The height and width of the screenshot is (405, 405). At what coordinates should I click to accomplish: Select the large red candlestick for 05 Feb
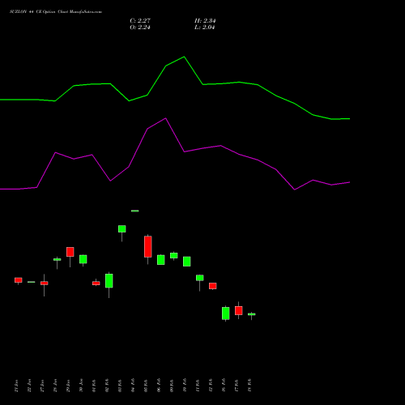click(x=148, y=246)
